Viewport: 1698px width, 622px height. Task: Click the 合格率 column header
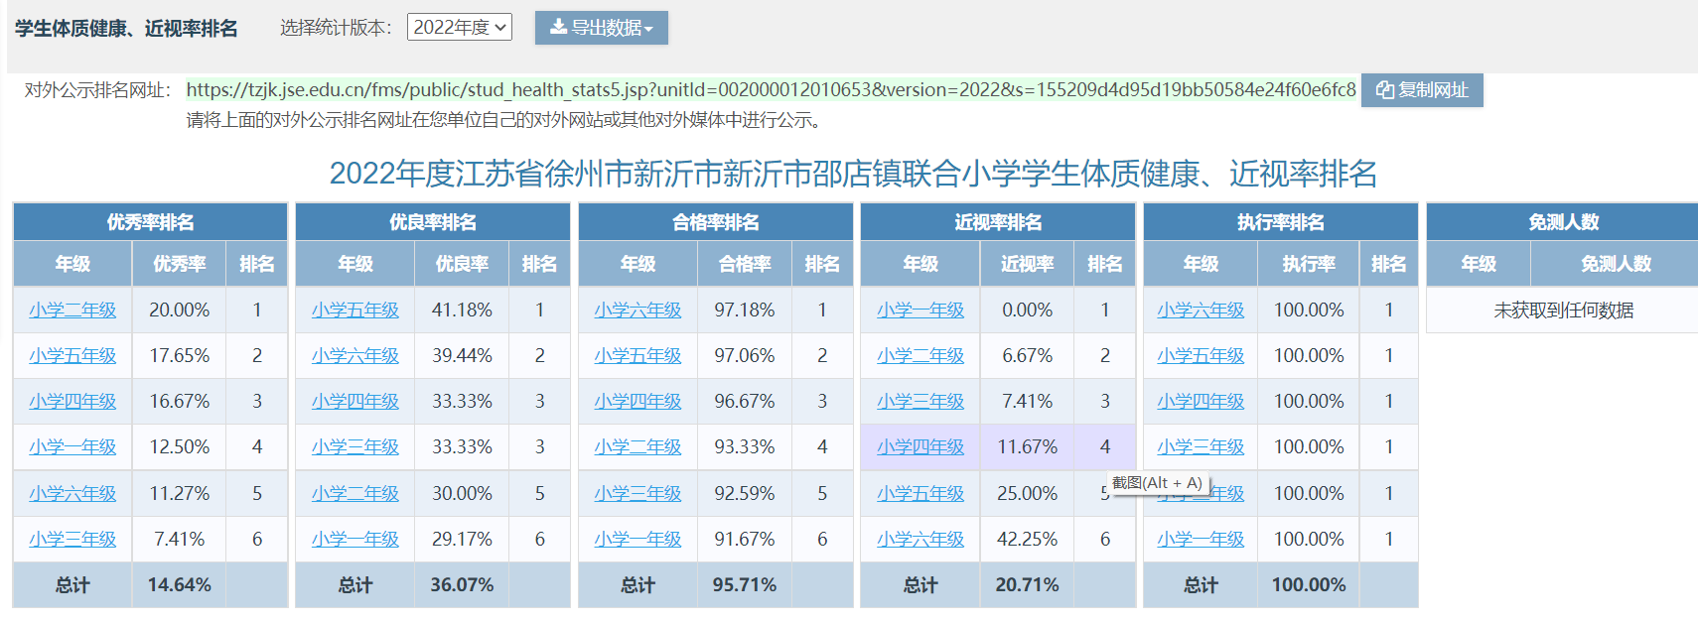point(745,264)
